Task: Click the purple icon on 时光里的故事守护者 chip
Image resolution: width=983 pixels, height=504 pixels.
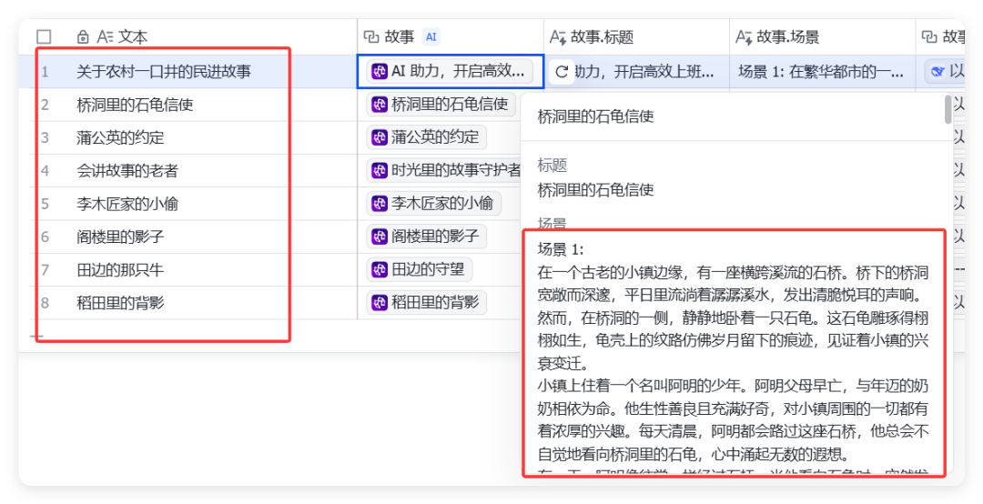Action: coord(380,170)
